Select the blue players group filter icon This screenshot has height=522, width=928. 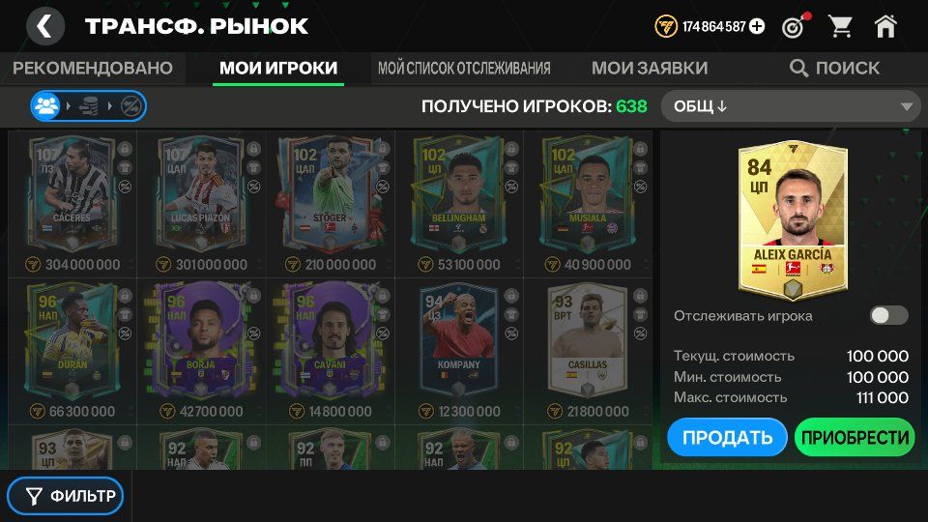click(46, 106)
